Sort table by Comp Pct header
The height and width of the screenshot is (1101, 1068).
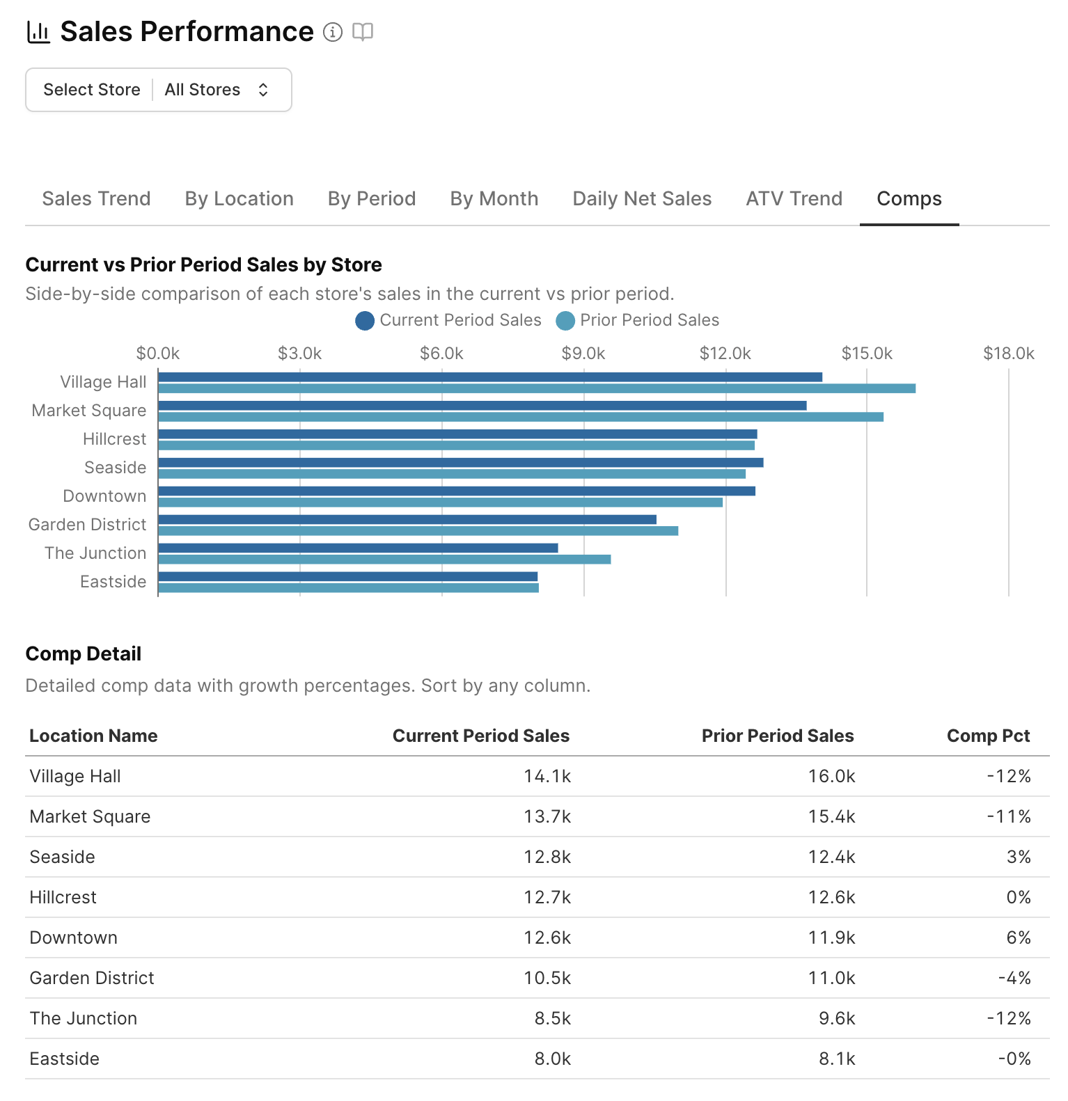[x=988, y=736]
